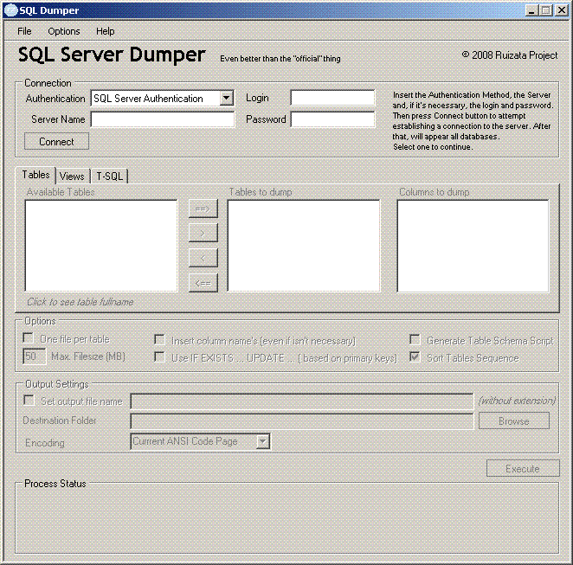Click the Destination Folder text field
This screenshot has height=565, width=573.
(x=302, y=421)
